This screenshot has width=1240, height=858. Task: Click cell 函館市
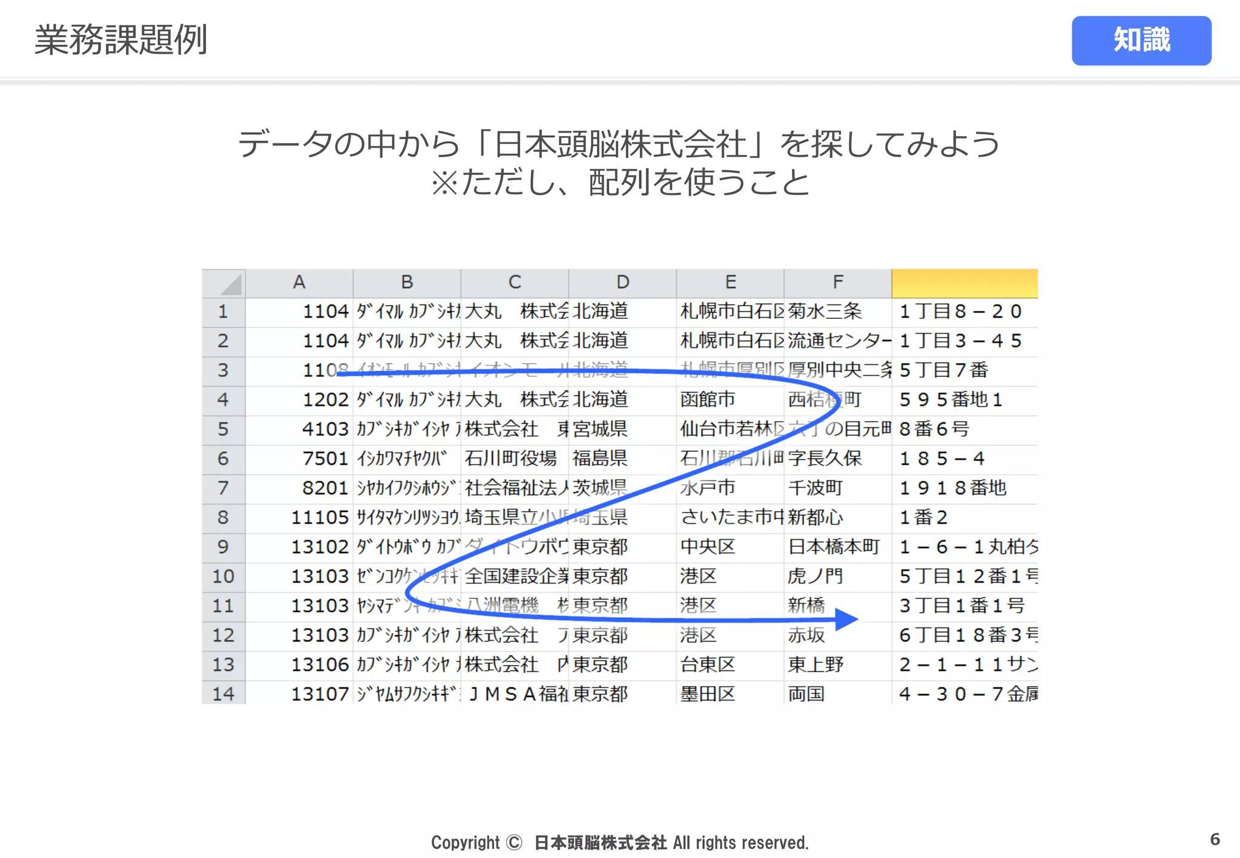pyautogui.click(x=730, y=401)
